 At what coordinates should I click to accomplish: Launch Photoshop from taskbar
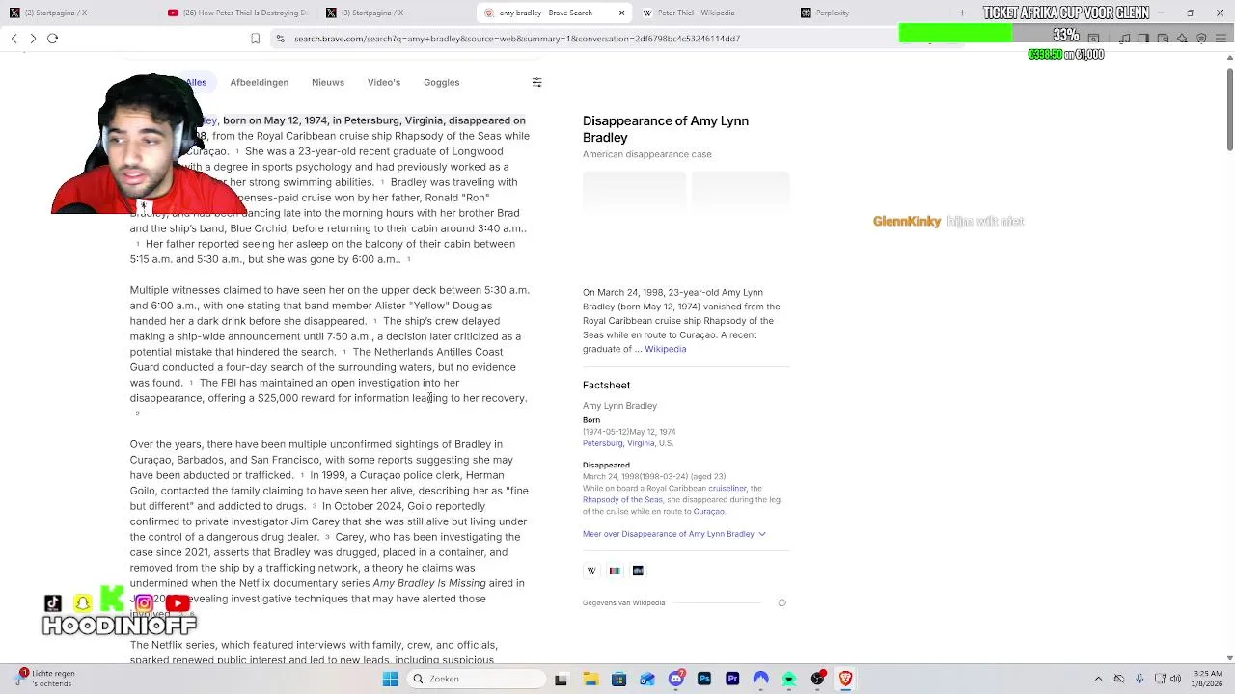tap(703, 679)
